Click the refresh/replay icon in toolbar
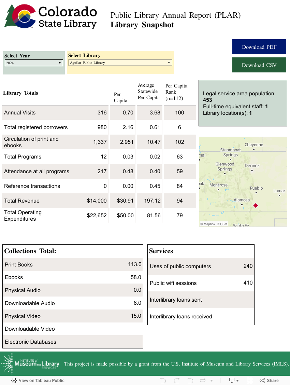The height and width of the screenshot is (385, 290). point(203,380)
